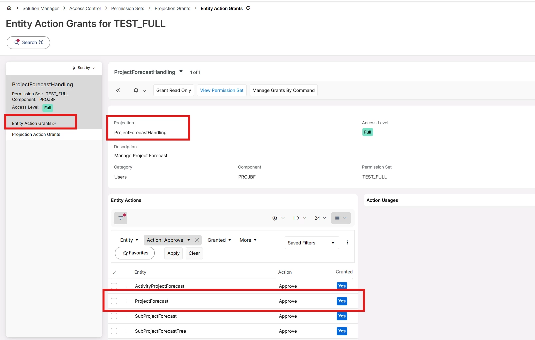Screen dimensions: 535x340
Task: Open the saved filters three-dot menu
Action: [x=347, y=242]
